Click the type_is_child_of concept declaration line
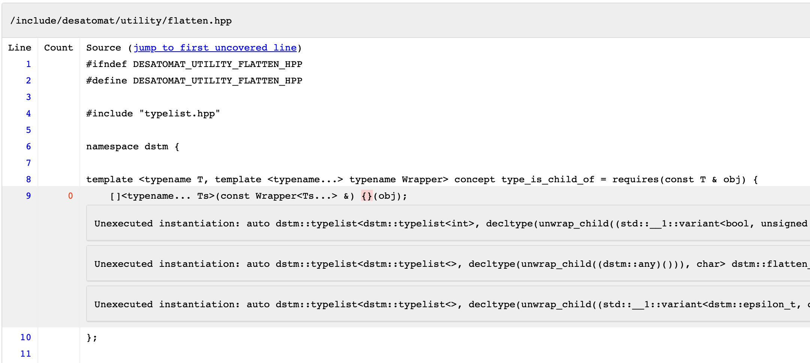 pyautogui.click(x=422, y=179)
